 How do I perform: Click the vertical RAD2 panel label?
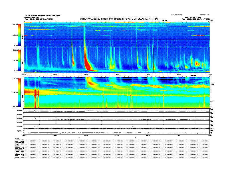pos(23,38)
